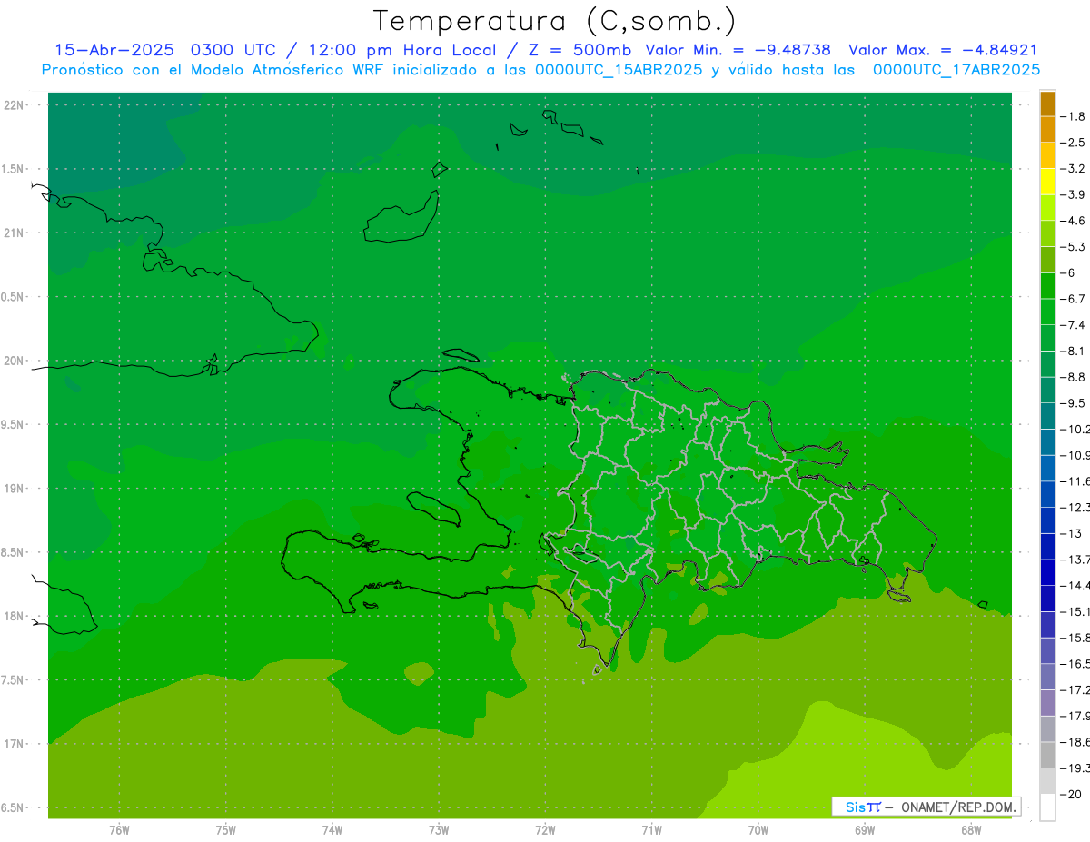This screenshot has width=1090, height=842.
Task: Click the "-8.1" legend value
Action: click(x=1075, y=351)
